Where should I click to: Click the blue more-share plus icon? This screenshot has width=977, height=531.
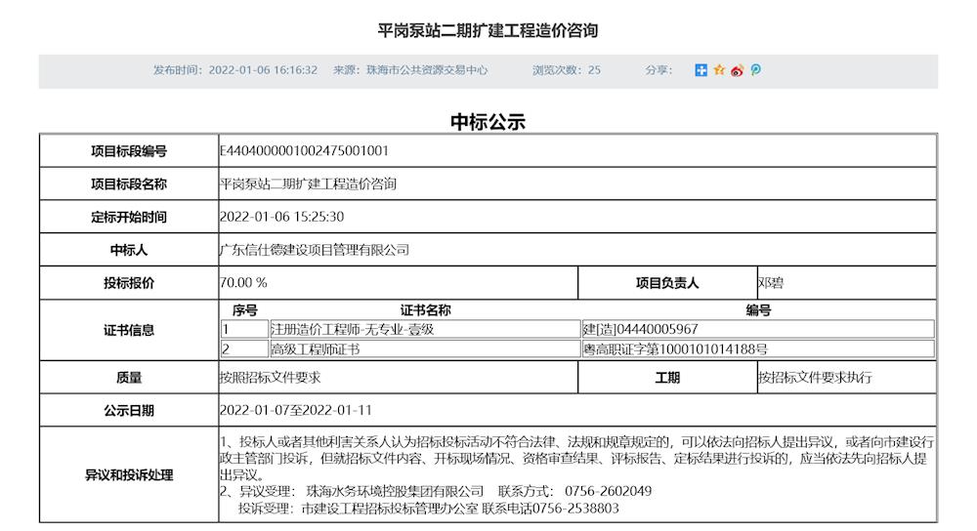tap(701, 70)
